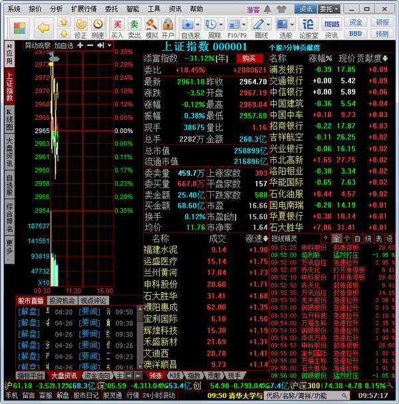The image size is (399, 404).
Task: Click the F10/F9 info icon
Action: coord(234,25)
